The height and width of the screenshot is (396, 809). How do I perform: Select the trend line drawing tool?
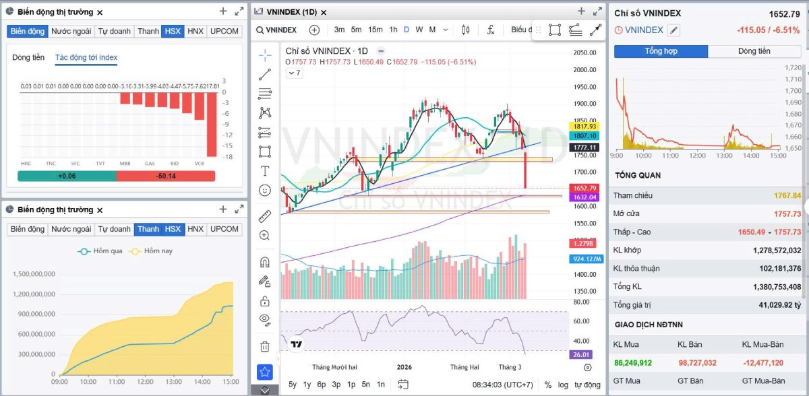pos(265,75)
